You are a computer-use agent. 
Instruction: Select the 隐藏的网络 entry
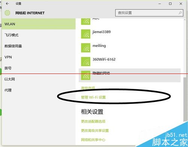pyautogui.click(x=130, y=75)
